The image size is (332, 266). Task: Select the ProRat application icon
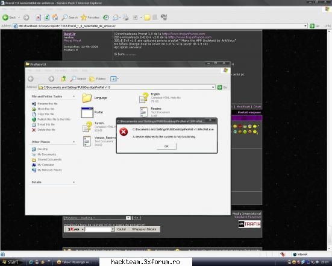coord(87,113)
